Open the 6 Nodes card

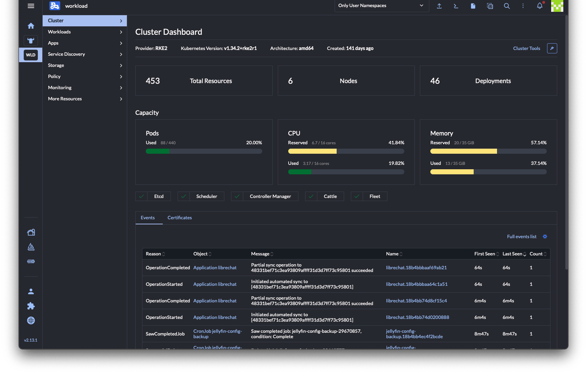click(346, 81)
